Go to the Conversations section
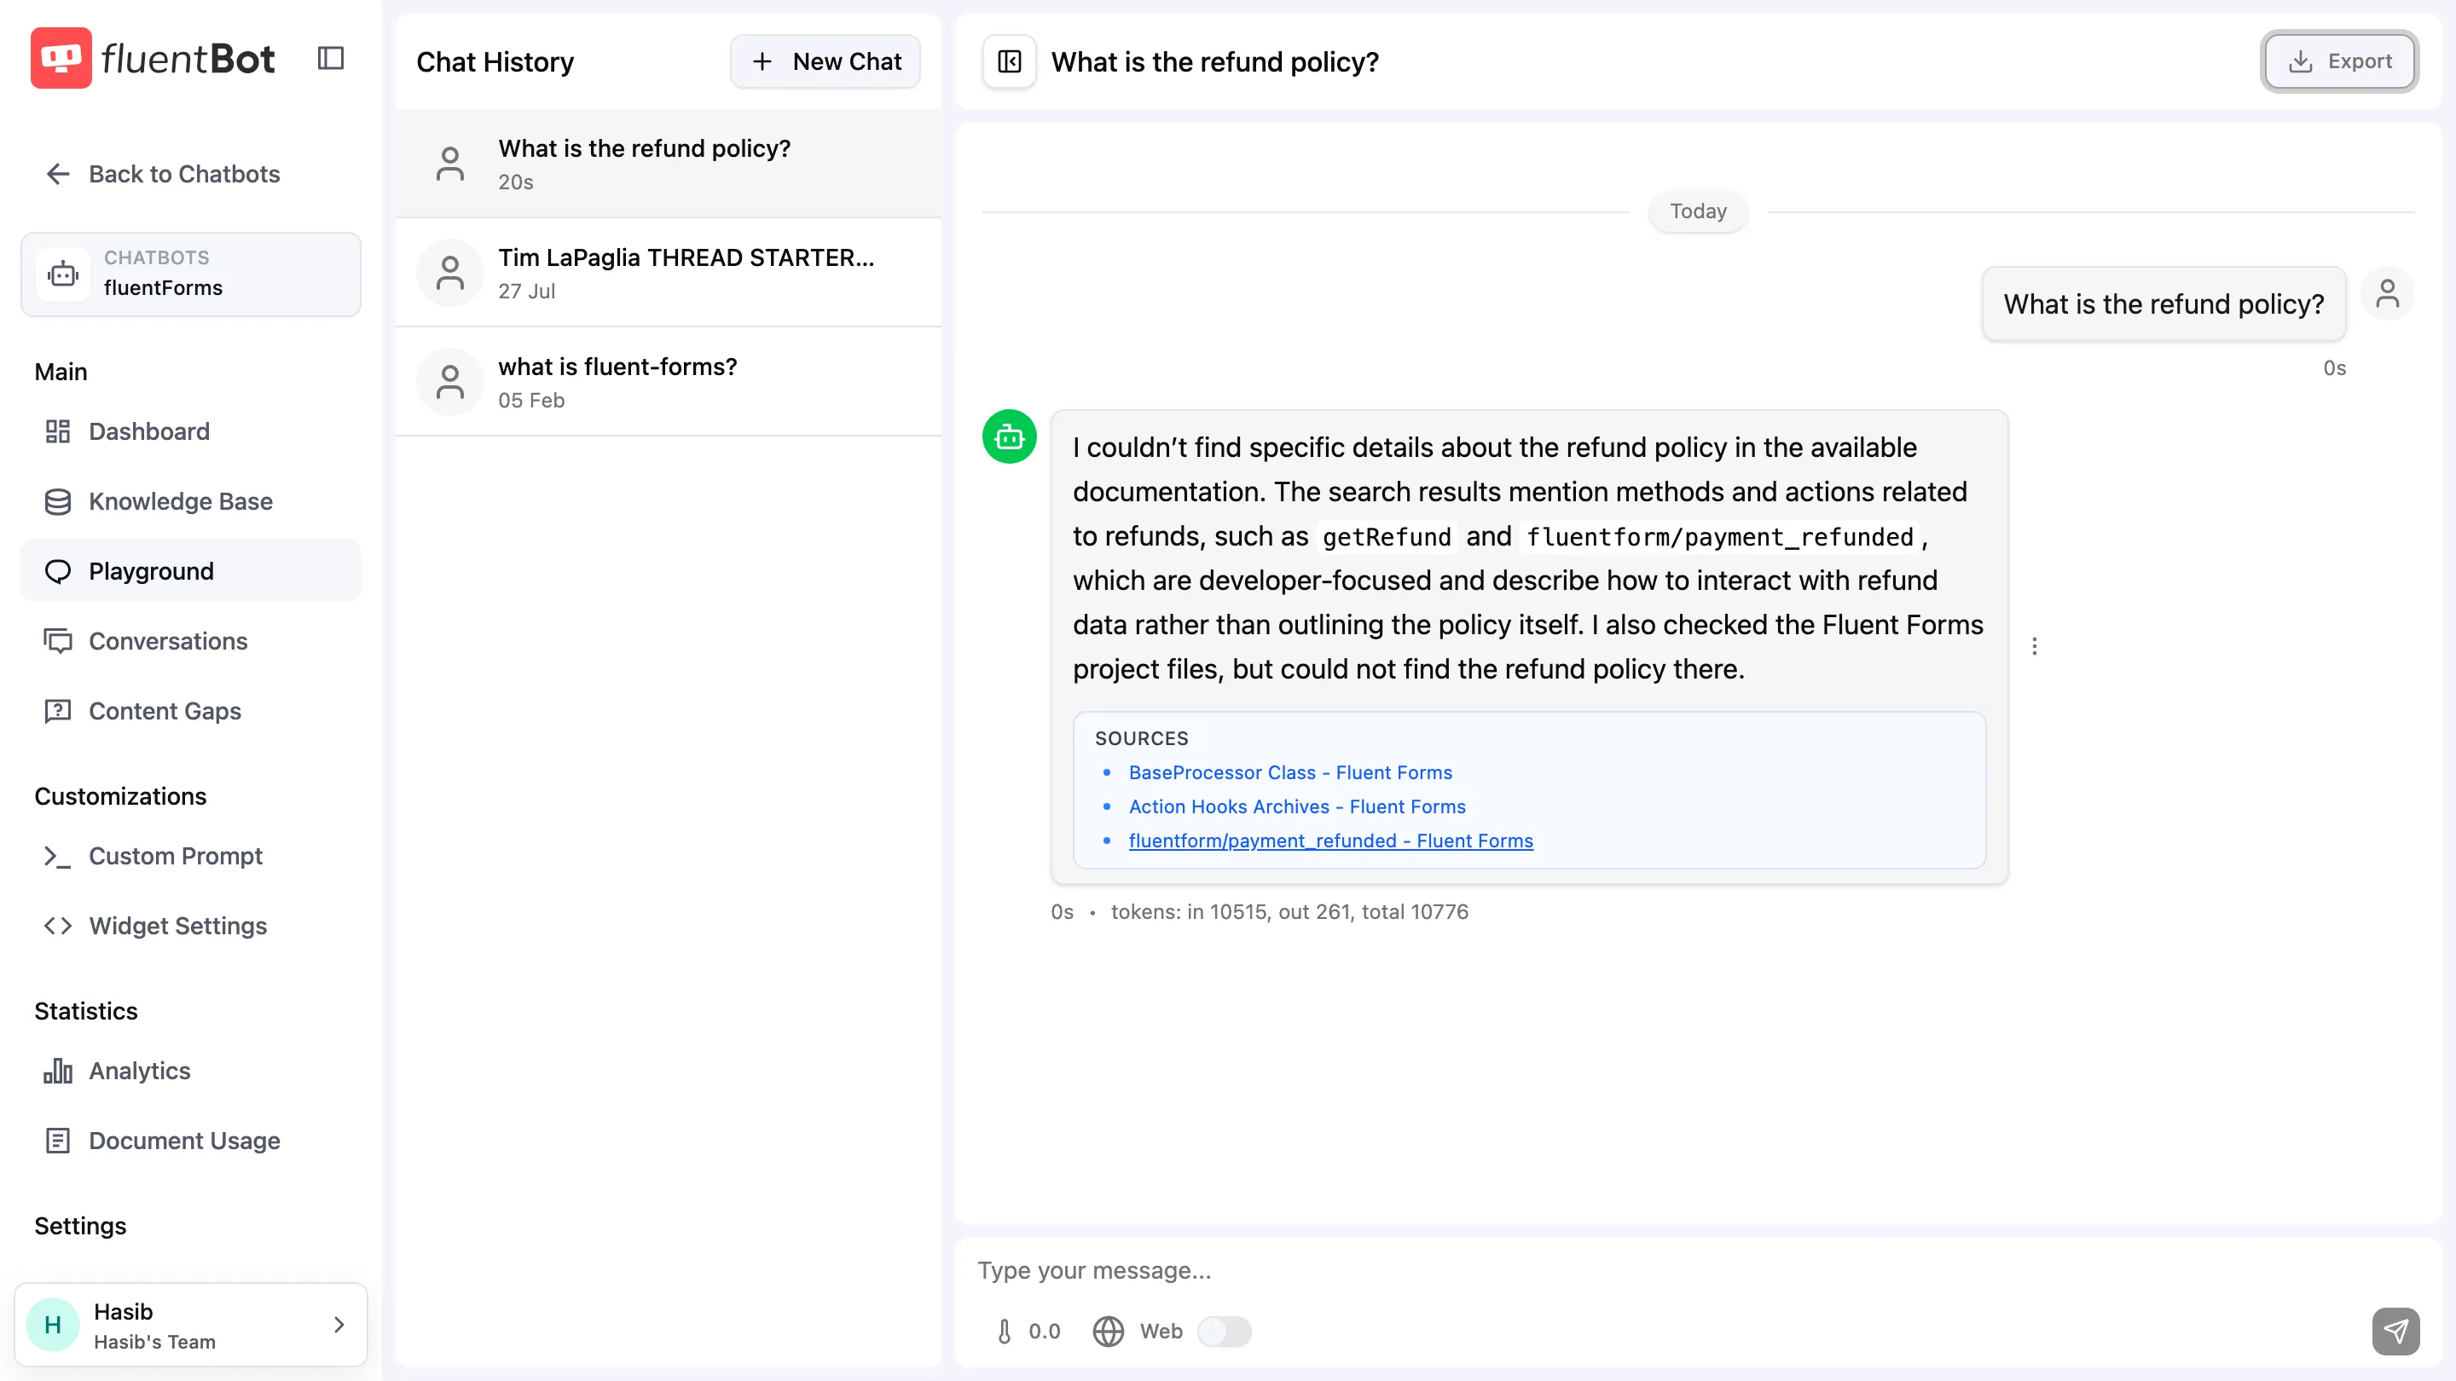This screenshot has height=1381, width=2456. coord(191,641)
